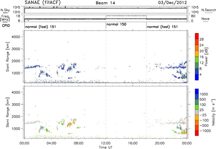Click the 'SANAE (fitACF)' plot title

point(43,2)
